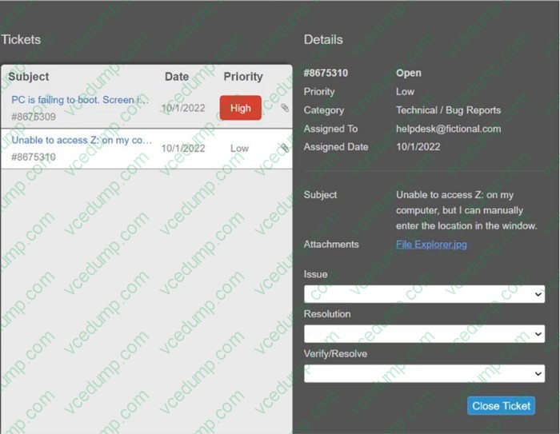
Task: Sort tickets by the Date column header
Action: click(177, 77)
